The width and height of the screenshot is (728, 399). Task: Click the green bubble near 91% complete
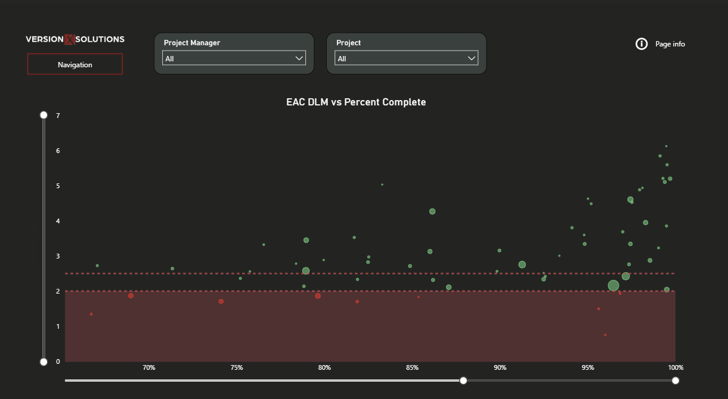point(522,264)
